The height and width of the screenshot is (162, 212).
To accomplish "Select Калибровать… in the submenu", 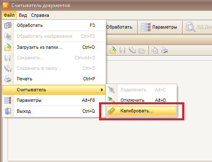I will (x=141, y=111).
